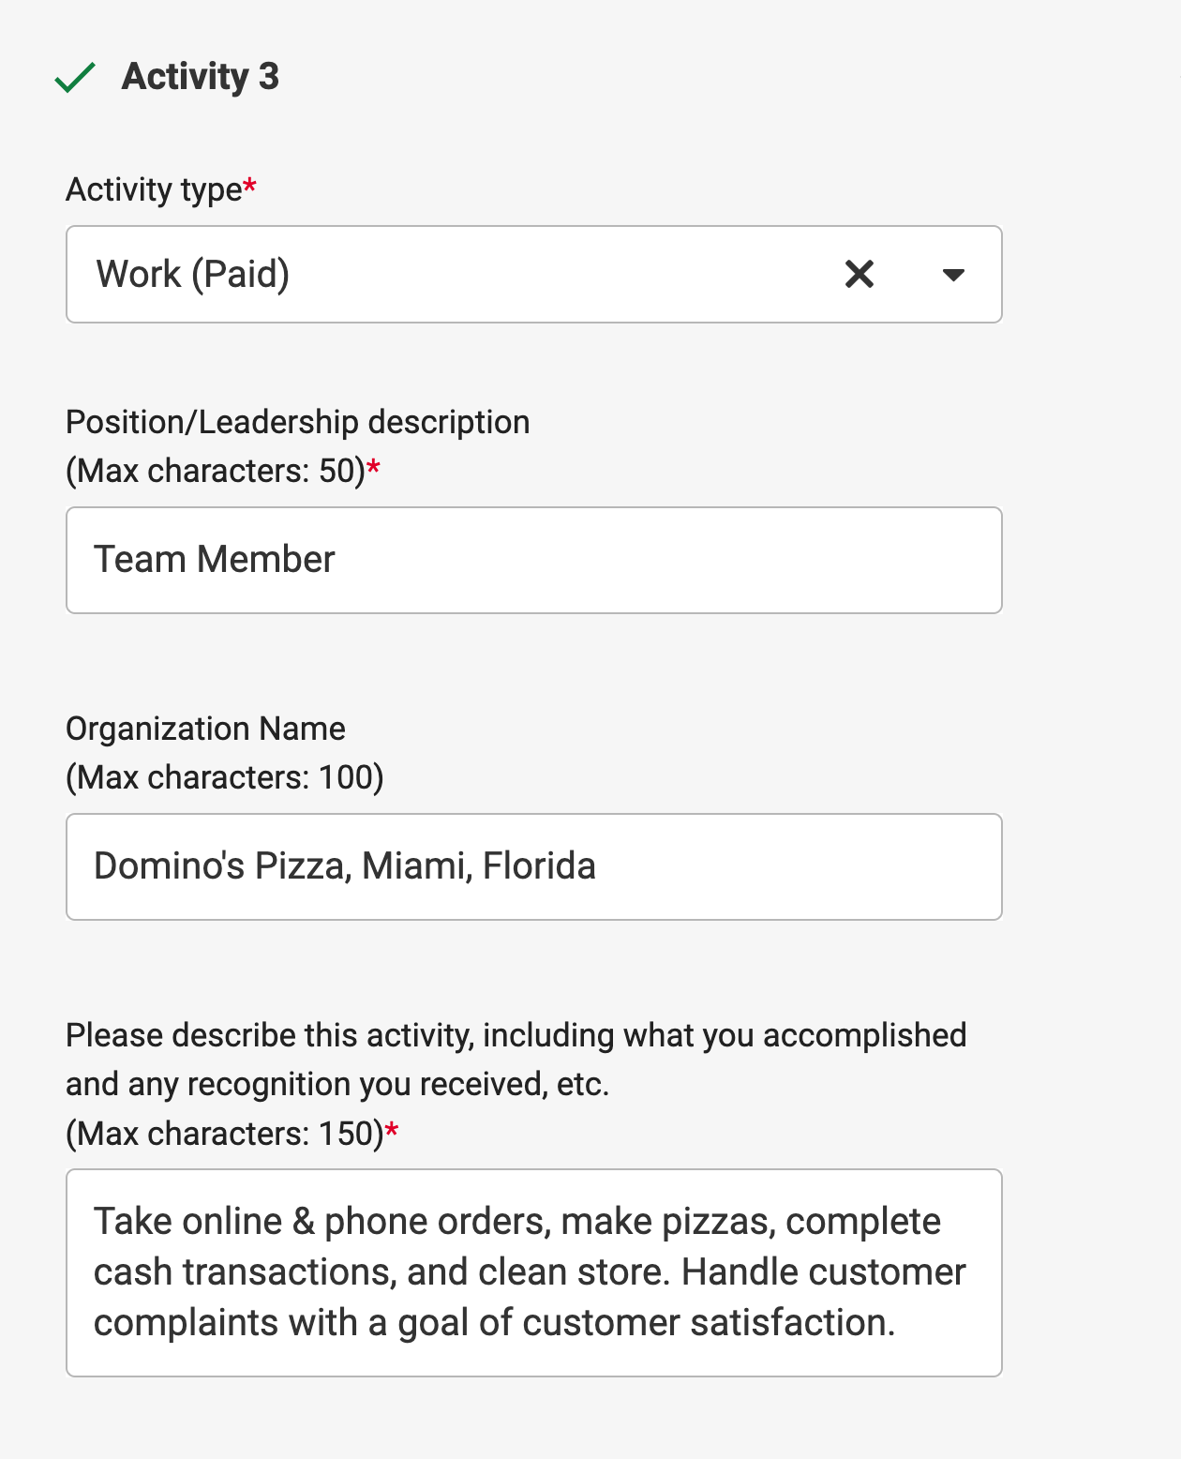Click the 'and any recognition you received' line
This screenshot has width=1181, height=1459.
point(337,1084)
